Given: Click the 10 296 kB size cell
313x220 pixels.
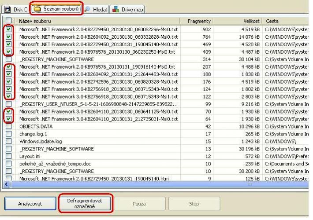Looking at the screenshot, I should (249, 127).
